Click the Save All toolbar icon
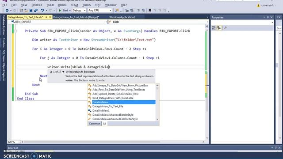The height and width of the screenshot is (159, 283). click(x=36, y=11)
